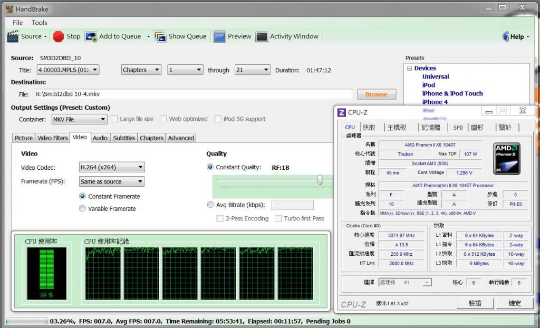This screenshot has width=540, height=328.
Task: Select the Constant Quality radio button
Action: (210, 167)
